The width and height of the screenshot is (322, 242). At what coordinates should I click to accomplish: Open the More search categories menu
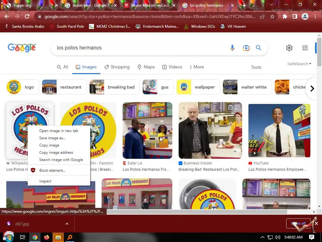197,67
